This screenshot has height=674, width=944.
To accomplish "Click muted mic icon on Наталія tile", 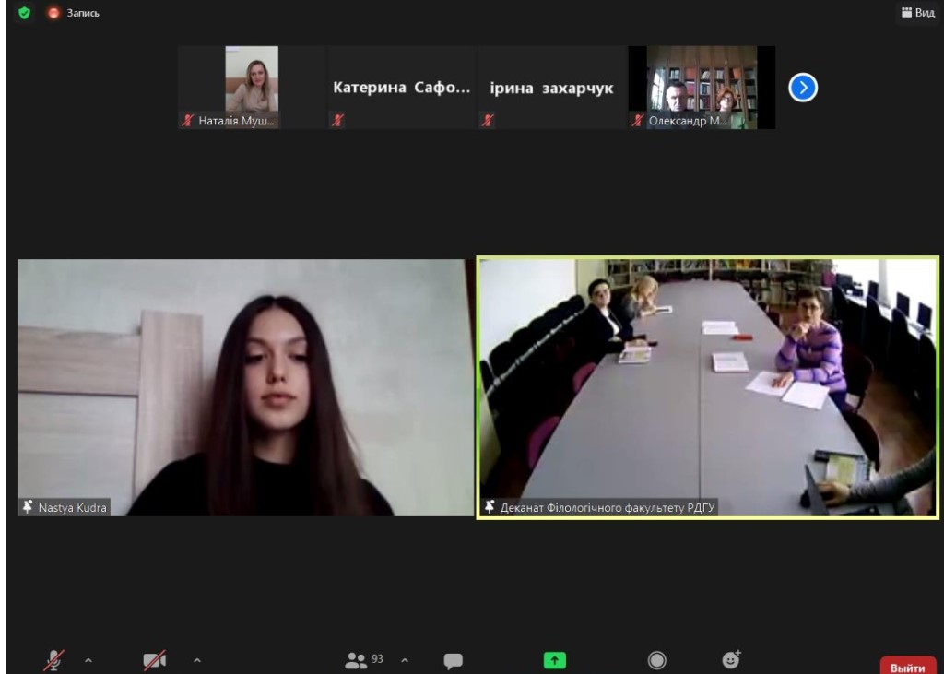I will pyautogui.click(x=187, y=121).
